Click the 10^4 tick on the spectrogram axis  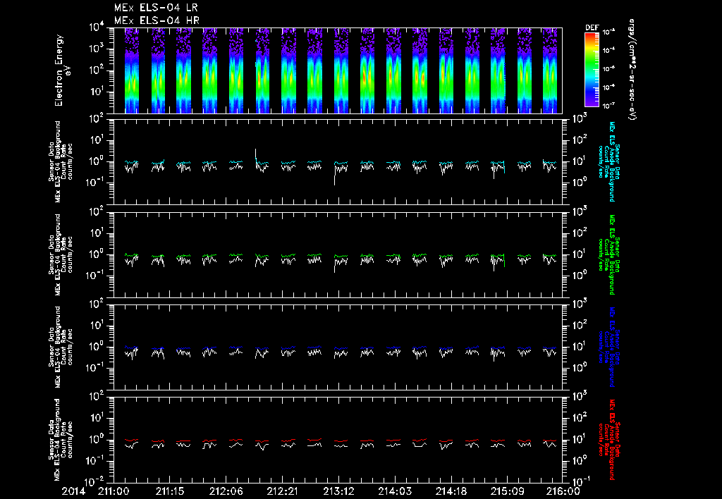pos(97,27)
